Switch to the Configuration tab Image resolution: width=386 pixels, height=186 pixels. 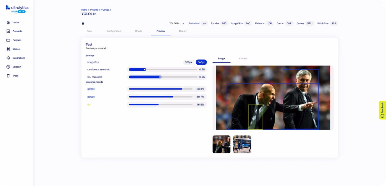click(114, 31)
